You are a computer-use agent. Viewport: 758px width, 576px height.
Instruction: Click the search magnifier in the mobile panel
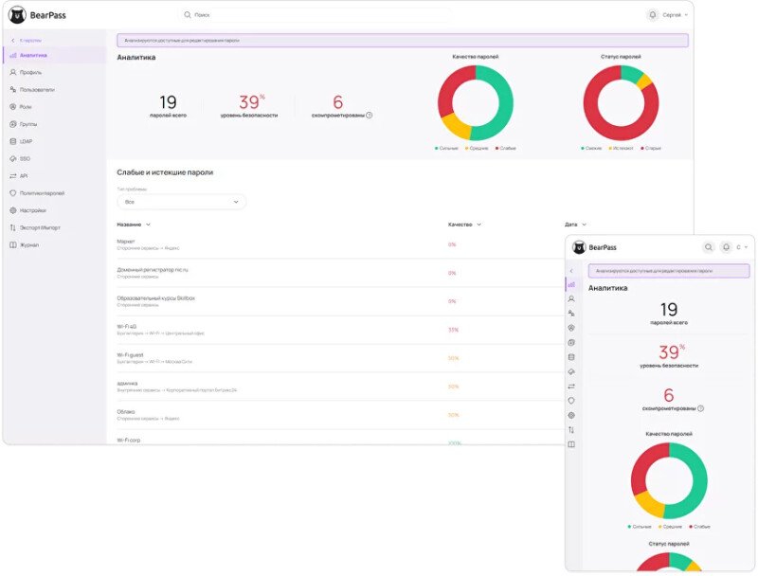(708, 247)
